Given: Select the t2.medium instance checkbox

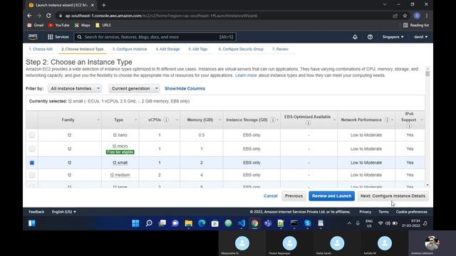Looking at the screenshot, I should click(x=32, y=175).
